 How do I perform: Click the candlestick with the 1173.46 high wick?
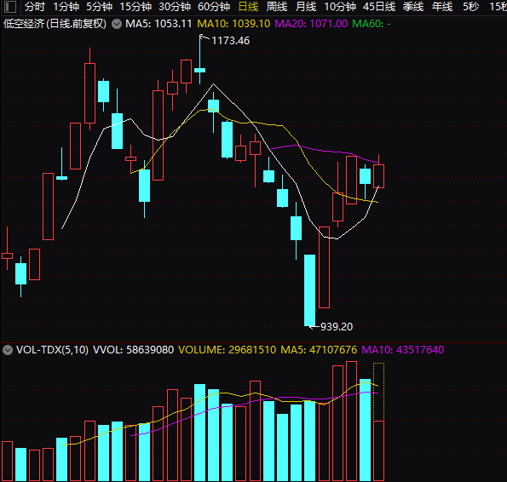(x=200, y=70)
